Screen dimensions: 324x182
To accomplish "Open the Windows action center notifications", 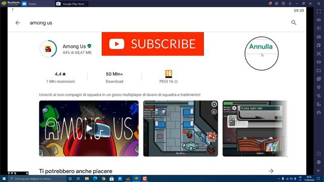I will point(318,178).
